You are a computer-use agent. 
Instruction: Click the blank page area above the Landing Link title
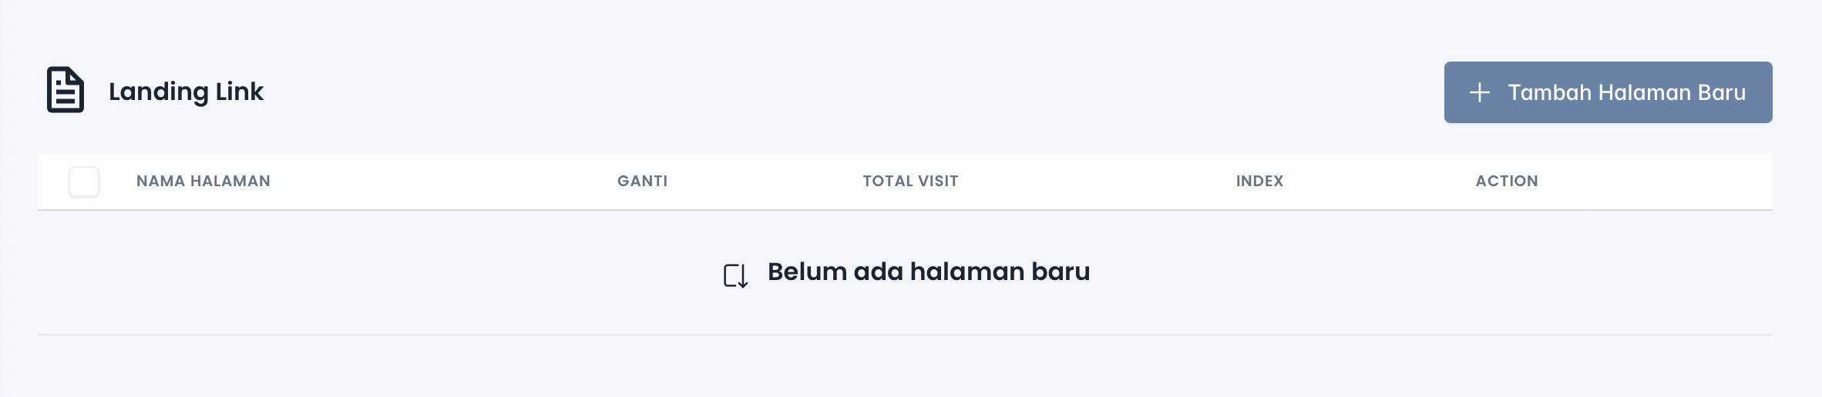tap(308, 27)
